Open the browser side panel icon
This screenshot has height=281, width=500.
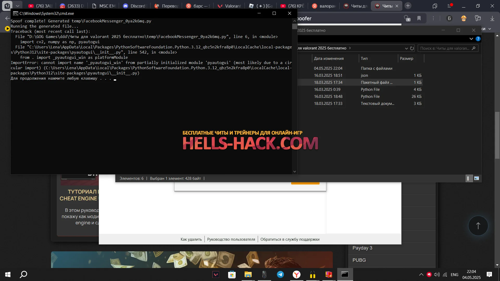(435, 6)
